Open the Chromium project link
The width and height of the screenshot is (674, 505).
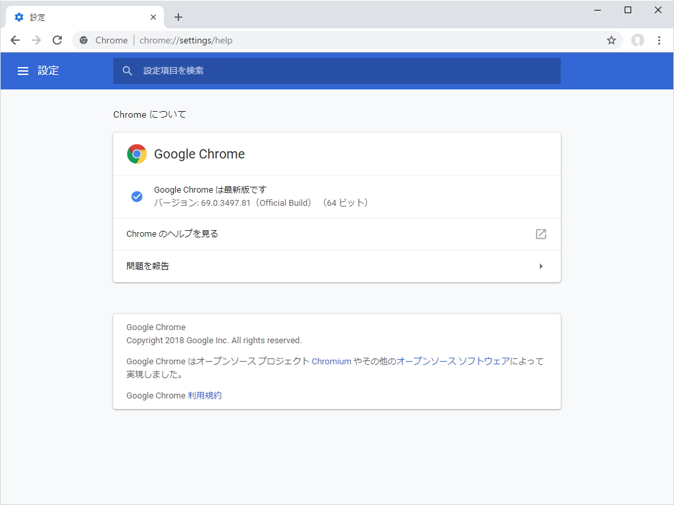[331, 361]
